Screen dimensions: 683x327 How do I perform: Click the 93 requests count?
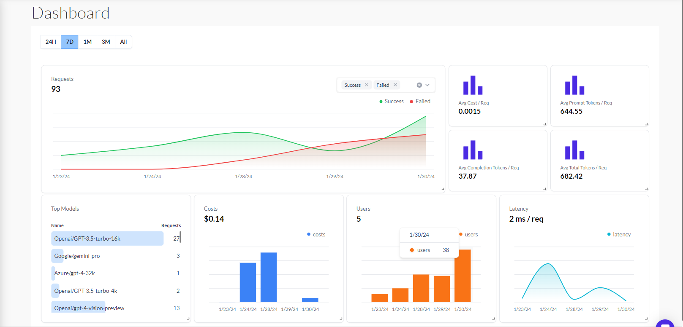[x=56, y=89]
